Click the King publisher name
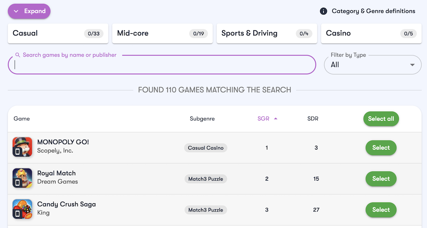This screenshot has width=427, height=228. [x=43, y=213]
